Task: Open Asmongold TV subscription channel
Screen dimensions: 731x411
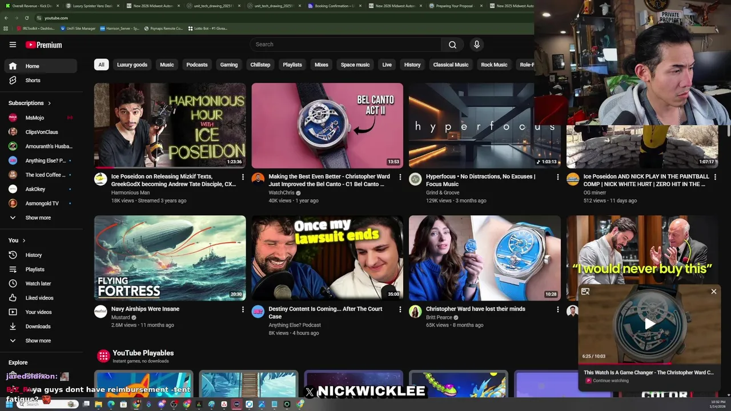Action: pos(40,203)
